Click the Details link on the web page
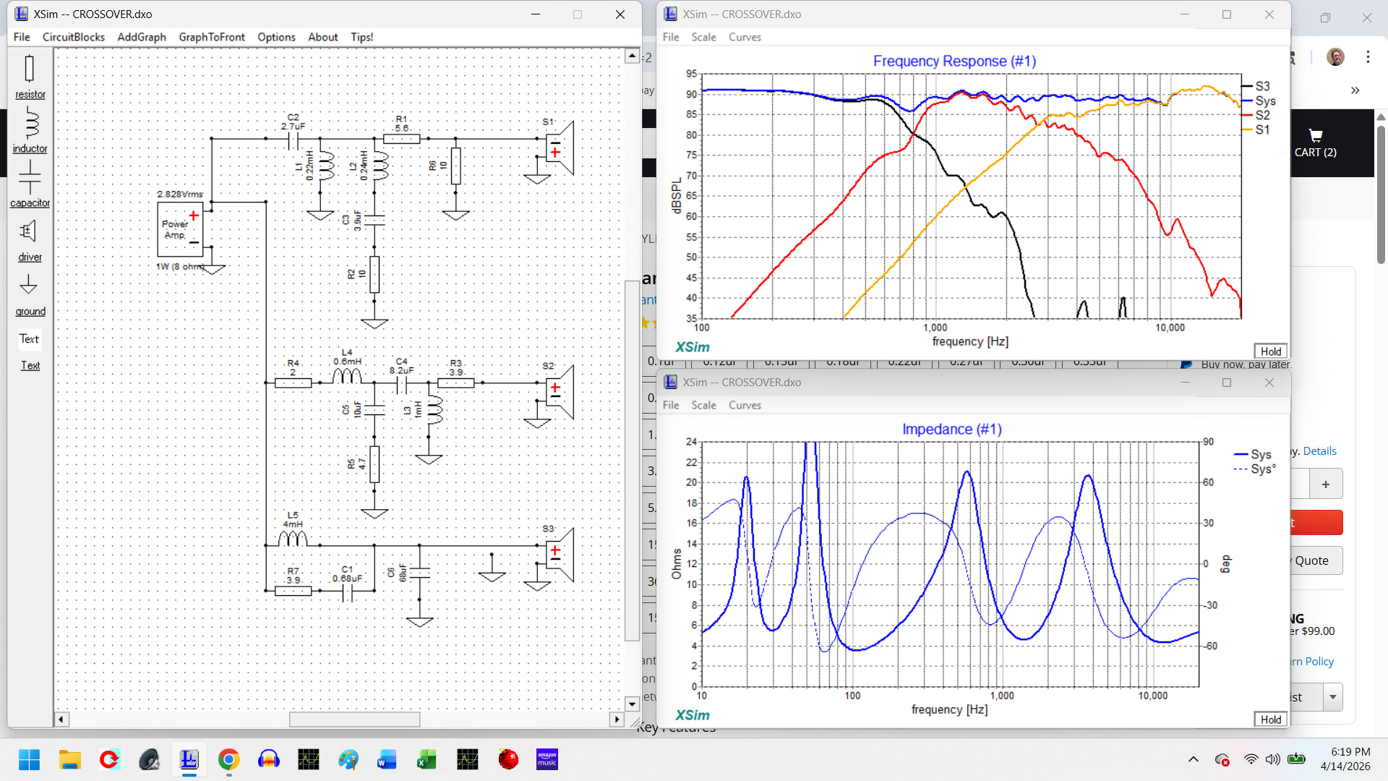The height and width of the screenshot is (781, 1388). coord(1319,451)
